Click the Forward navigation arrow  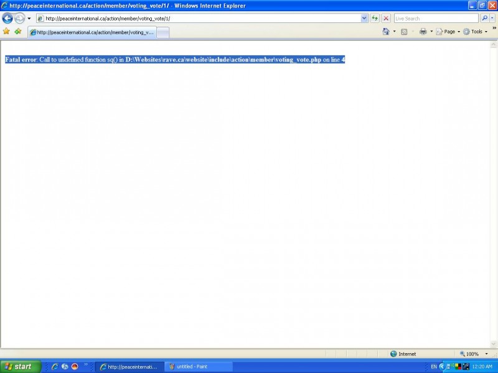pyautogui.click(x=19, y=18)
